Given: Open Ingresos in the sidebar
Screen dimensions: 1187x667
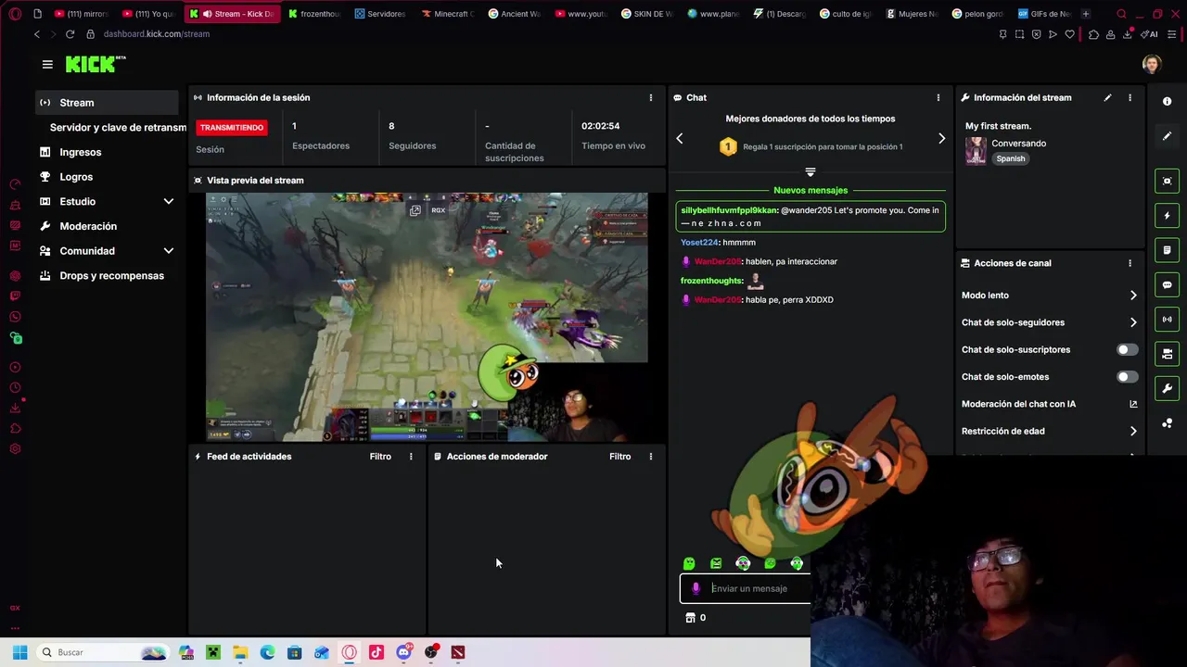Looking at the screenshot, I should (x=81, y=152).
